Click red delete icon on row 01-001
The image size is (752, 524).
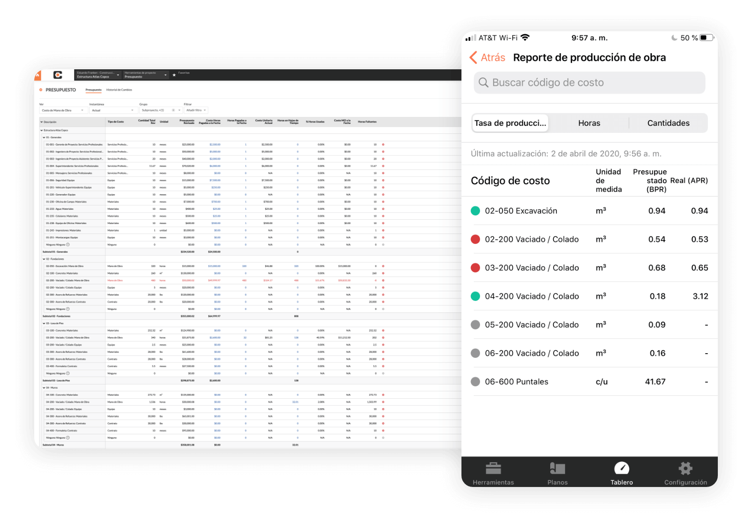(383, 144)
